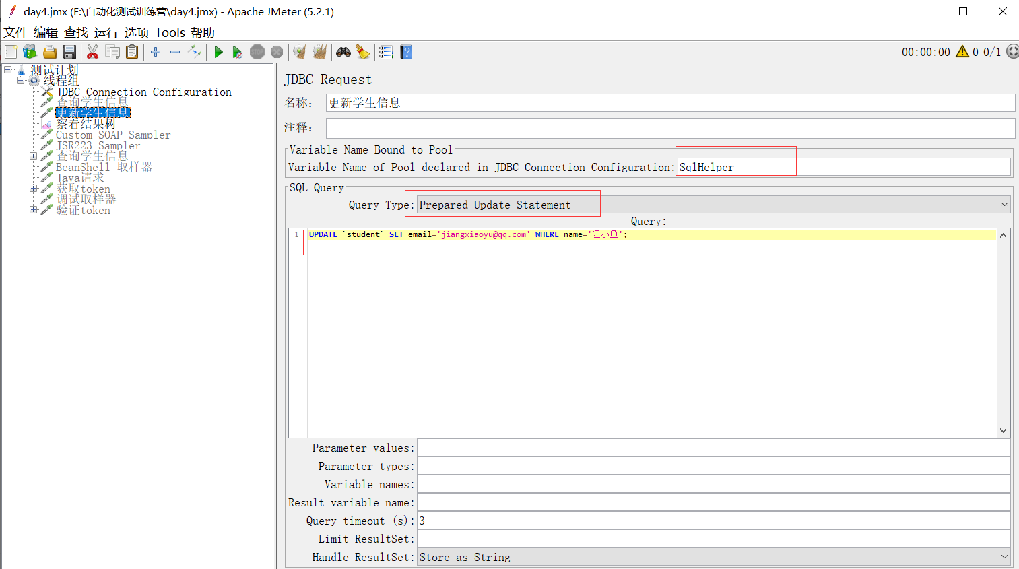
Task: Expand all tree nodes with plus icon
Action: coord(156,52)
